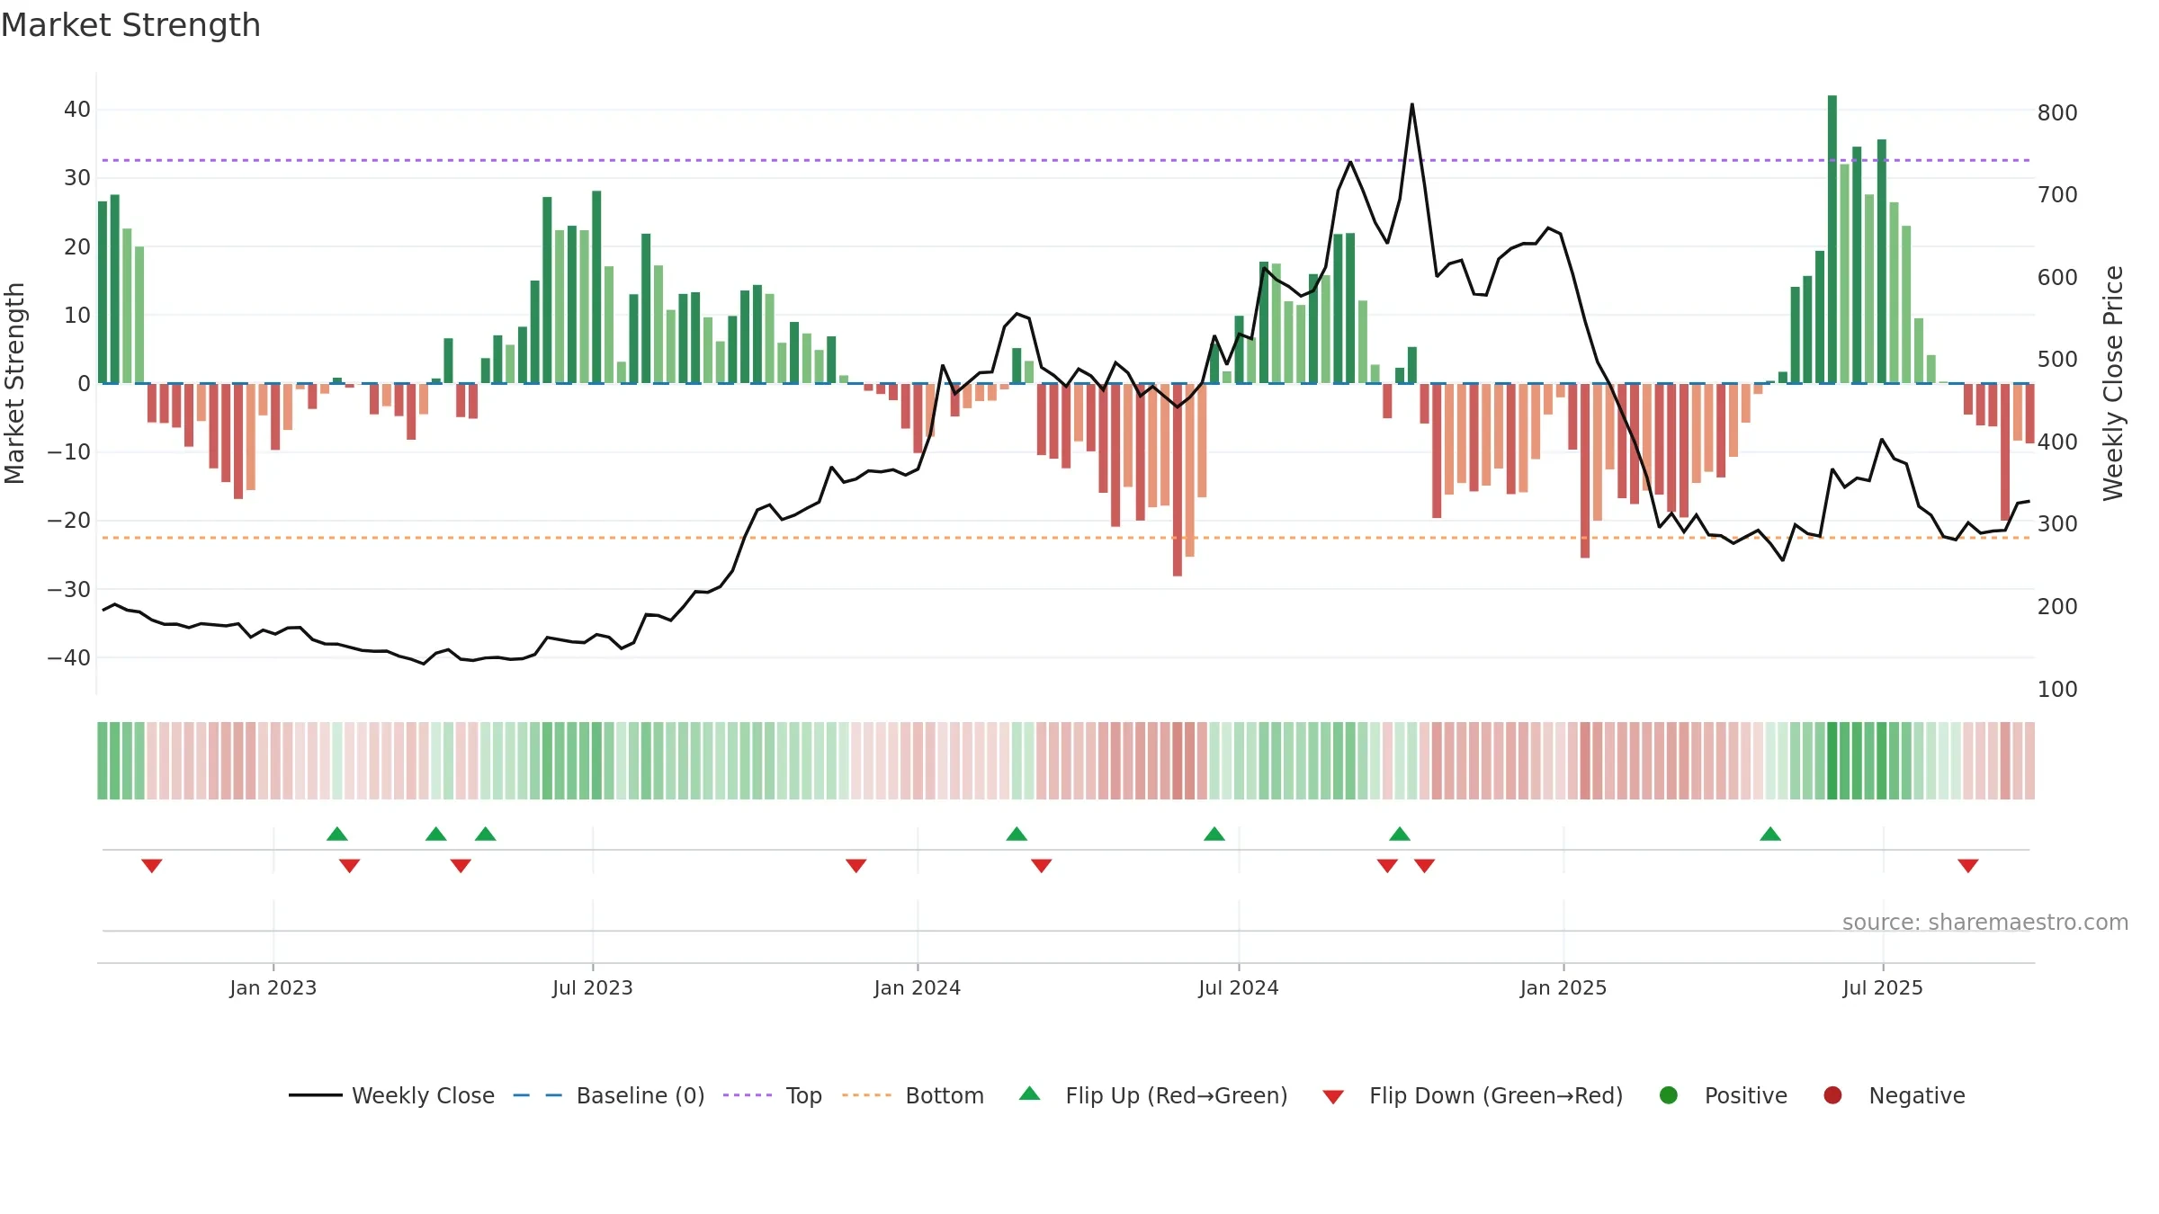Click the Jan 2025 axis label
The image size is (2159, 1214).
1563,987
